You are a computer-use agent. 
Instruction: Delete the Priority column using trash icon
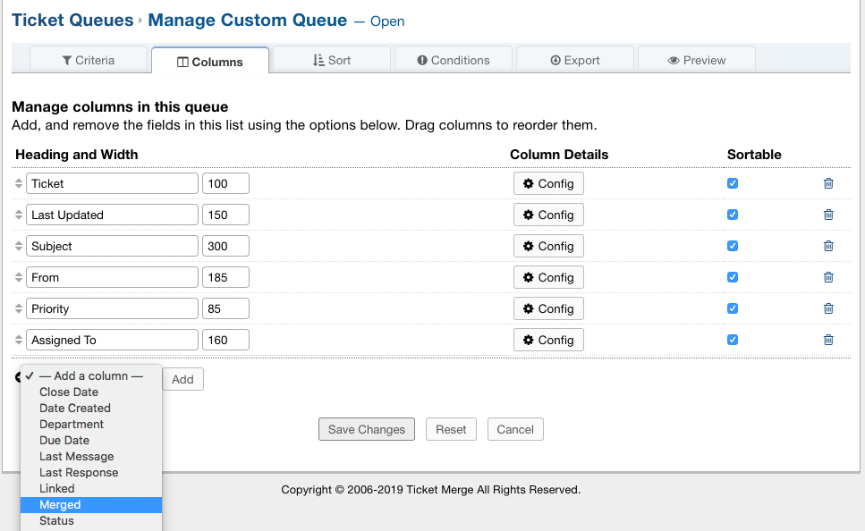827,308
